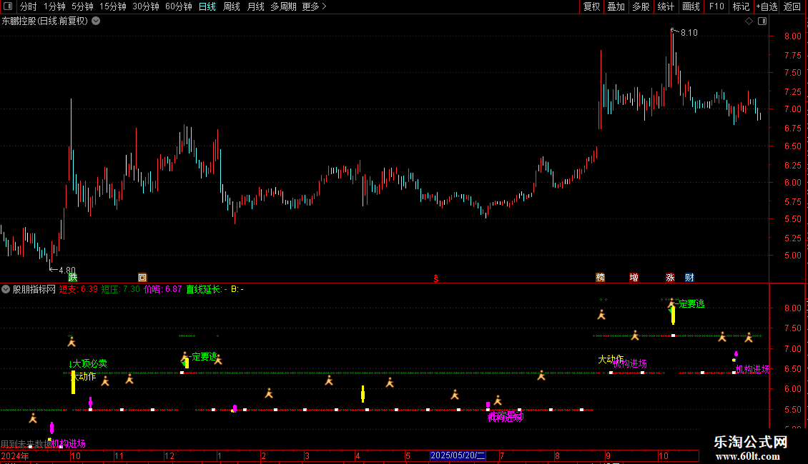808x464 pixels.
Task: Click the 短压: 7.30 value
Action: point(121,289)
